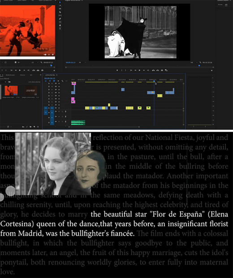This screenshot has width=233, height=278.
Task: Switch to Edit tab in Essential Graphics
Action: (x=226, y=5)
